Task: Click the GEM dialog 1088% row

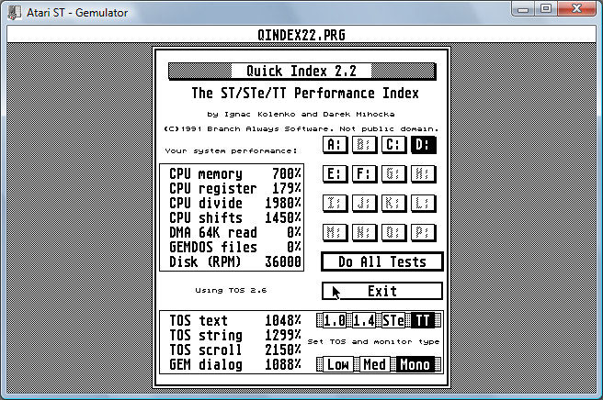Action: coord(235,365)
